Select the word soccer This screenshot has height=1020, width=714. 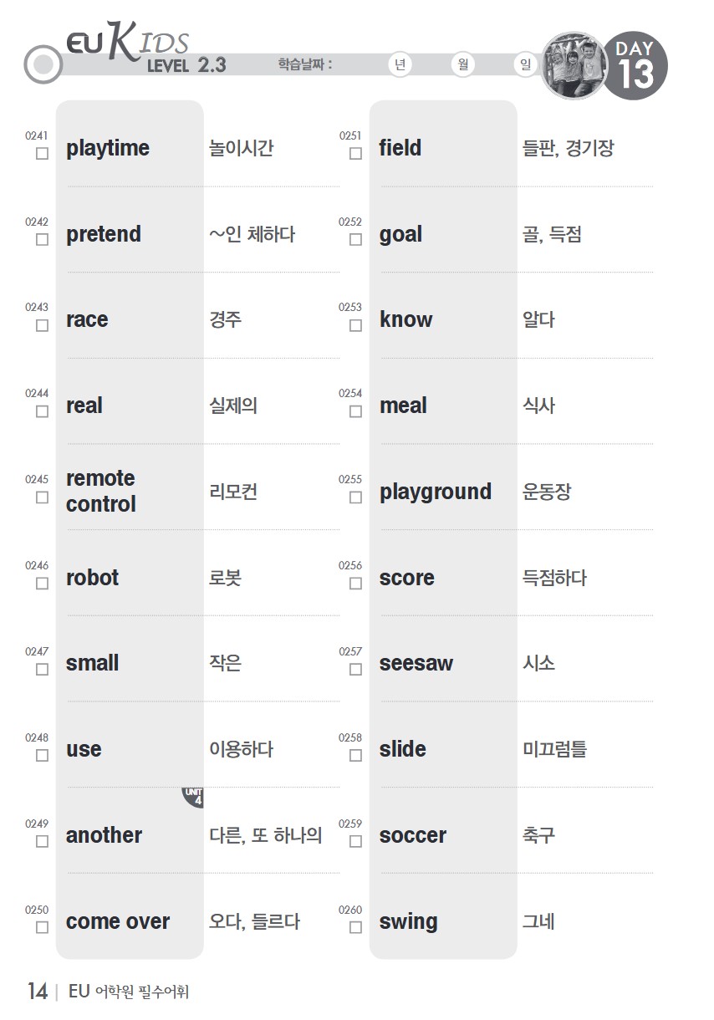(413, 835)
